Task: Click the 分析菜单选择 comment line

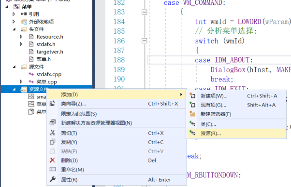Action: (x=226, y=31)
